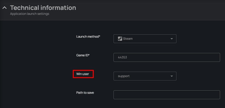This screenshot has width=225, height=108.
Task: Click the Path to save label
Action: click(85, 92)
